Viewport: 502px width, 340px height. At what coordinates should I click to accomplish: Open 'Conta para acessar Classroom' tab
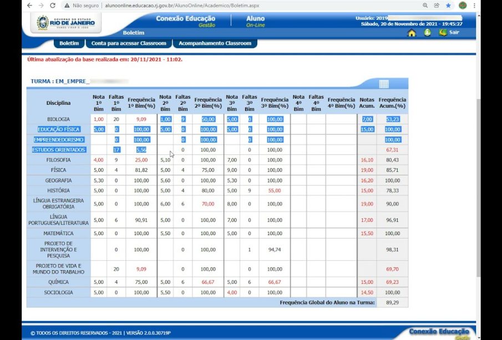point(129,43)
